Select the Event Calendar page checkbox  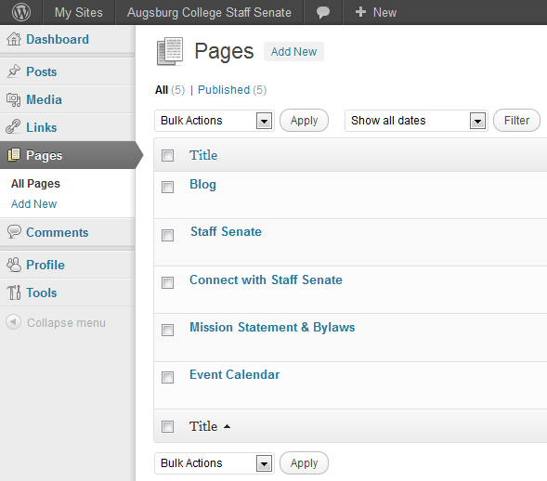pos(167,377)
